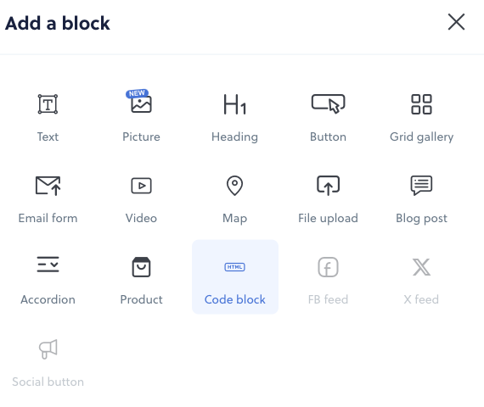
Task: Add a Social button block
Action: tap(48, 362)
